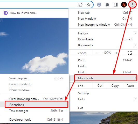Open the Extensions puzzle piece icon
This screenshot has width=138, height=124.
107,5
